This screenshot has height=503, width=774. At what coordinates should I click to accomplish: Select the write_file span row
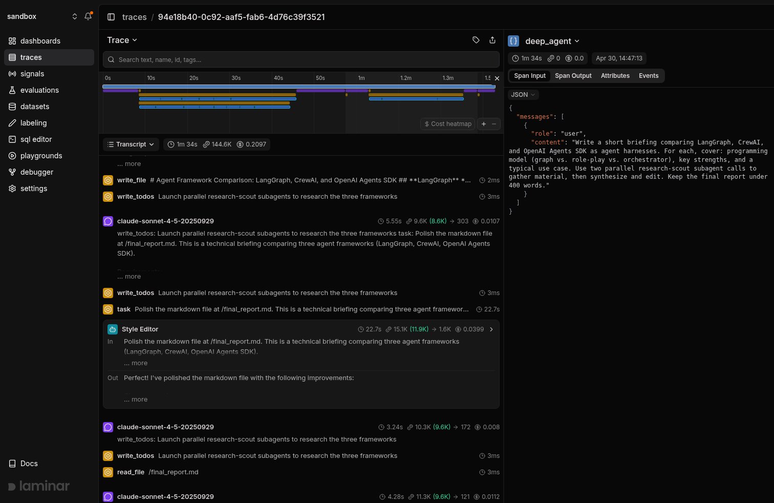(301, 180)
